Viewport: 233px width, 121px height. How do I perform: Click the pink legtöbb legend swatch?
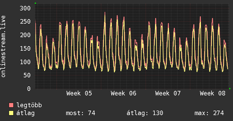[11, 105]
